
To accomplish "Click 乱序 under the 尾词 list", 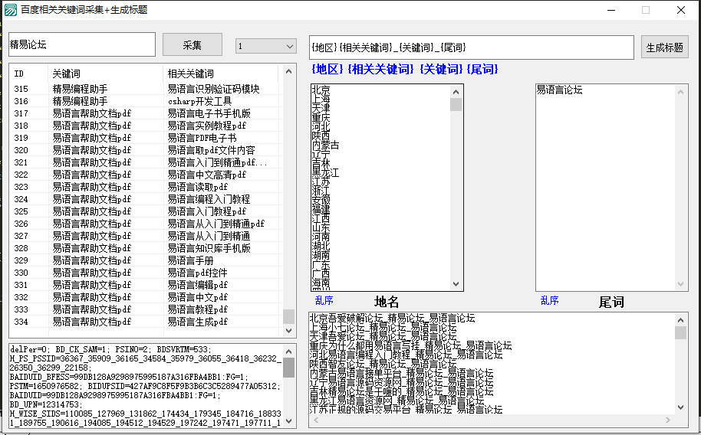I will click(x=549, y=300).
